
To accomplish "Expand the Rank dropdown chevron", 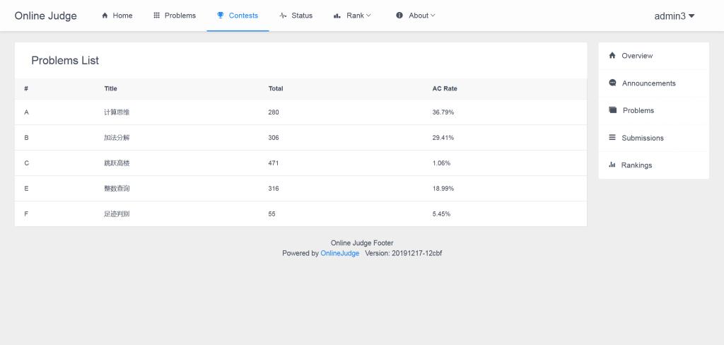I will click(x=368, y=16).
